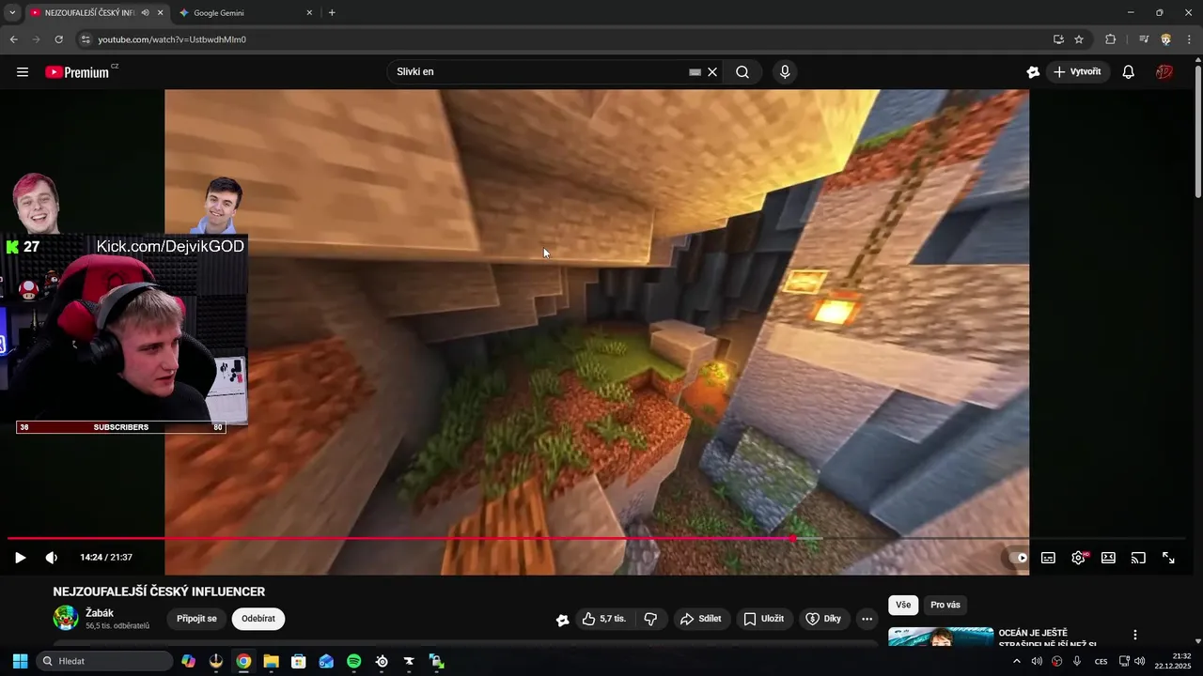
Task: Open Spotify from the taskbar
Action: [x=353, y=661]
